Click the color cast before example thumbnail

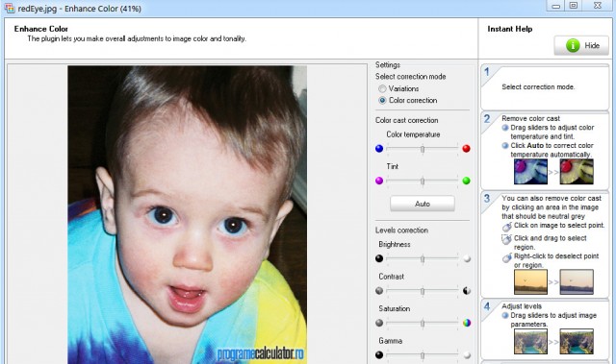530,172
